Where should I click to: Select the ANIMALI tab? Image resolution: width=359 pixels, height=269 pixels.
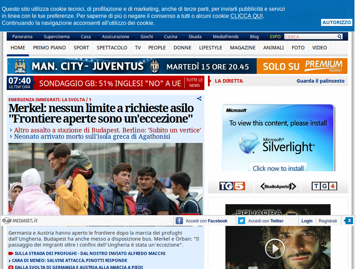point(273,48)
